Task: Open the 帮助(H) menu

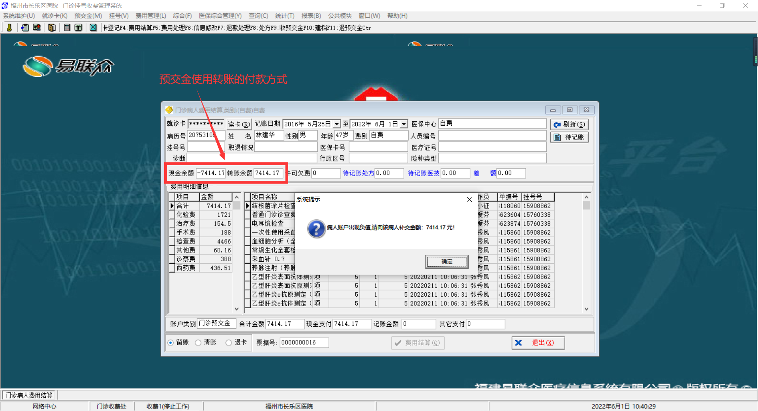Action: pyautogui.click(x=397, y=16)
